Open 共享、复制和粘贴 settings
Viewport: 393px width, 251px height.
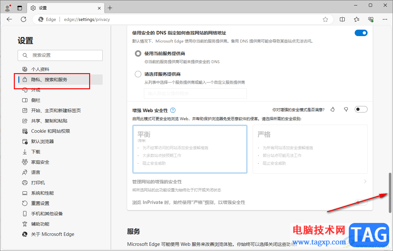(x=60, y=121)
